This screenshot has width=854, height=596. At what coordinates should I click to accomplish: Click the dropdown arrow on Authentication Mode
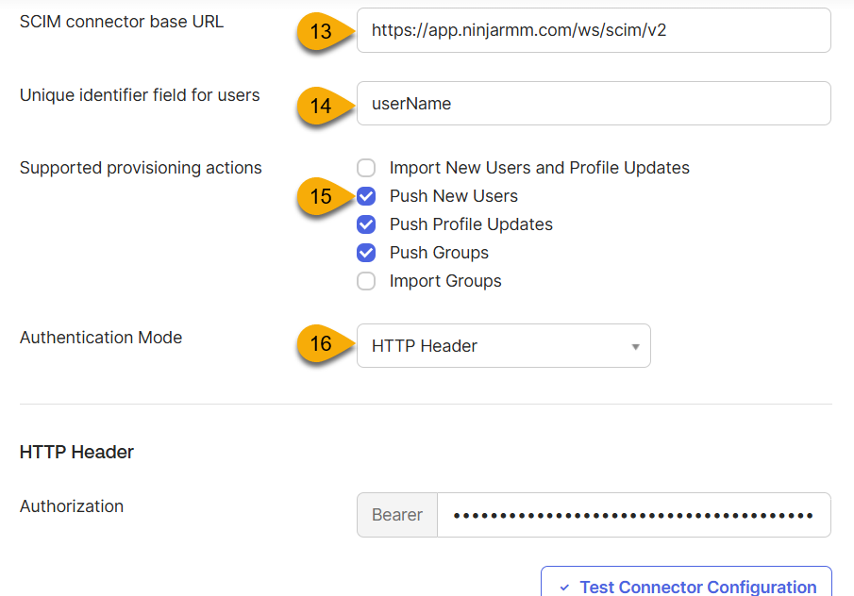[636, 345]
